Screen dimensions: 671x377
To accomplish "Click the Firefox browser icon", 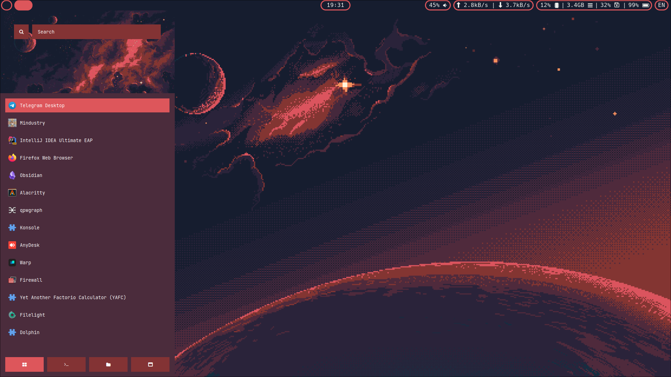I will [x=12, y=158].
